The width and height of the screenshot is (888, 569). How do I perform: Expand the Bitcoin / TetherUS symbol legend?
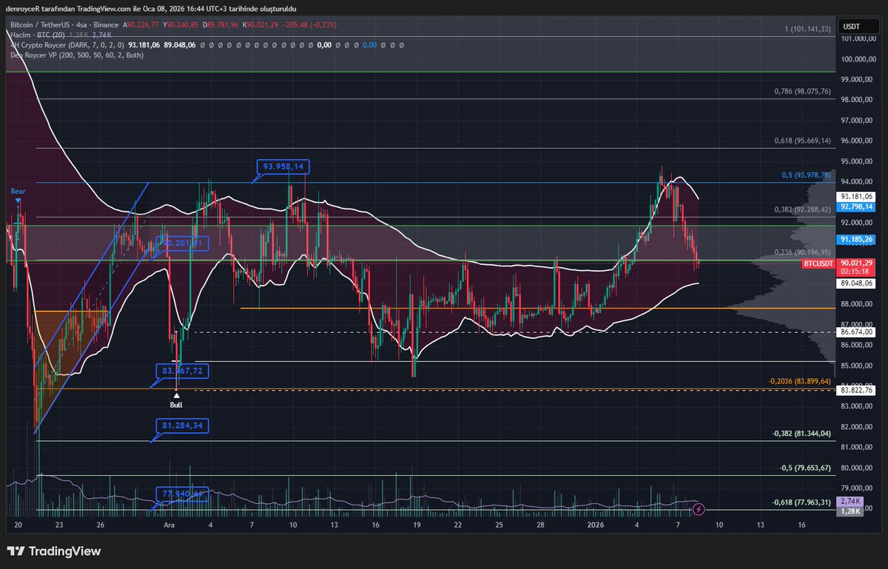coord(41,24)
